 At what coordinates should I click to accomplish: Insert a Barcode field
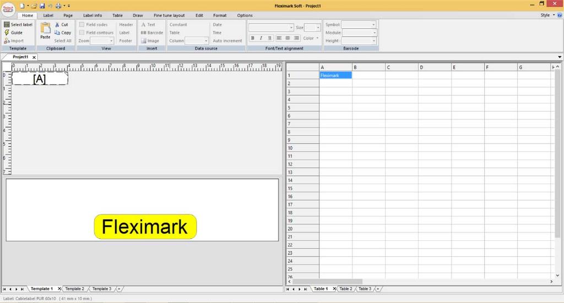pyautogui.click(x=152, y=32)
